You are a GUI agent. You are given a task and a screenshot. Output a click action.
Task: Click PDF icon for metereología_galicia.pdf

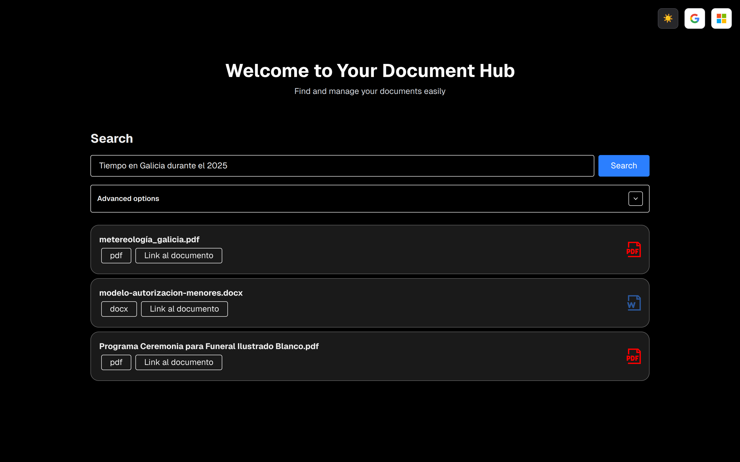coord(633,249)
